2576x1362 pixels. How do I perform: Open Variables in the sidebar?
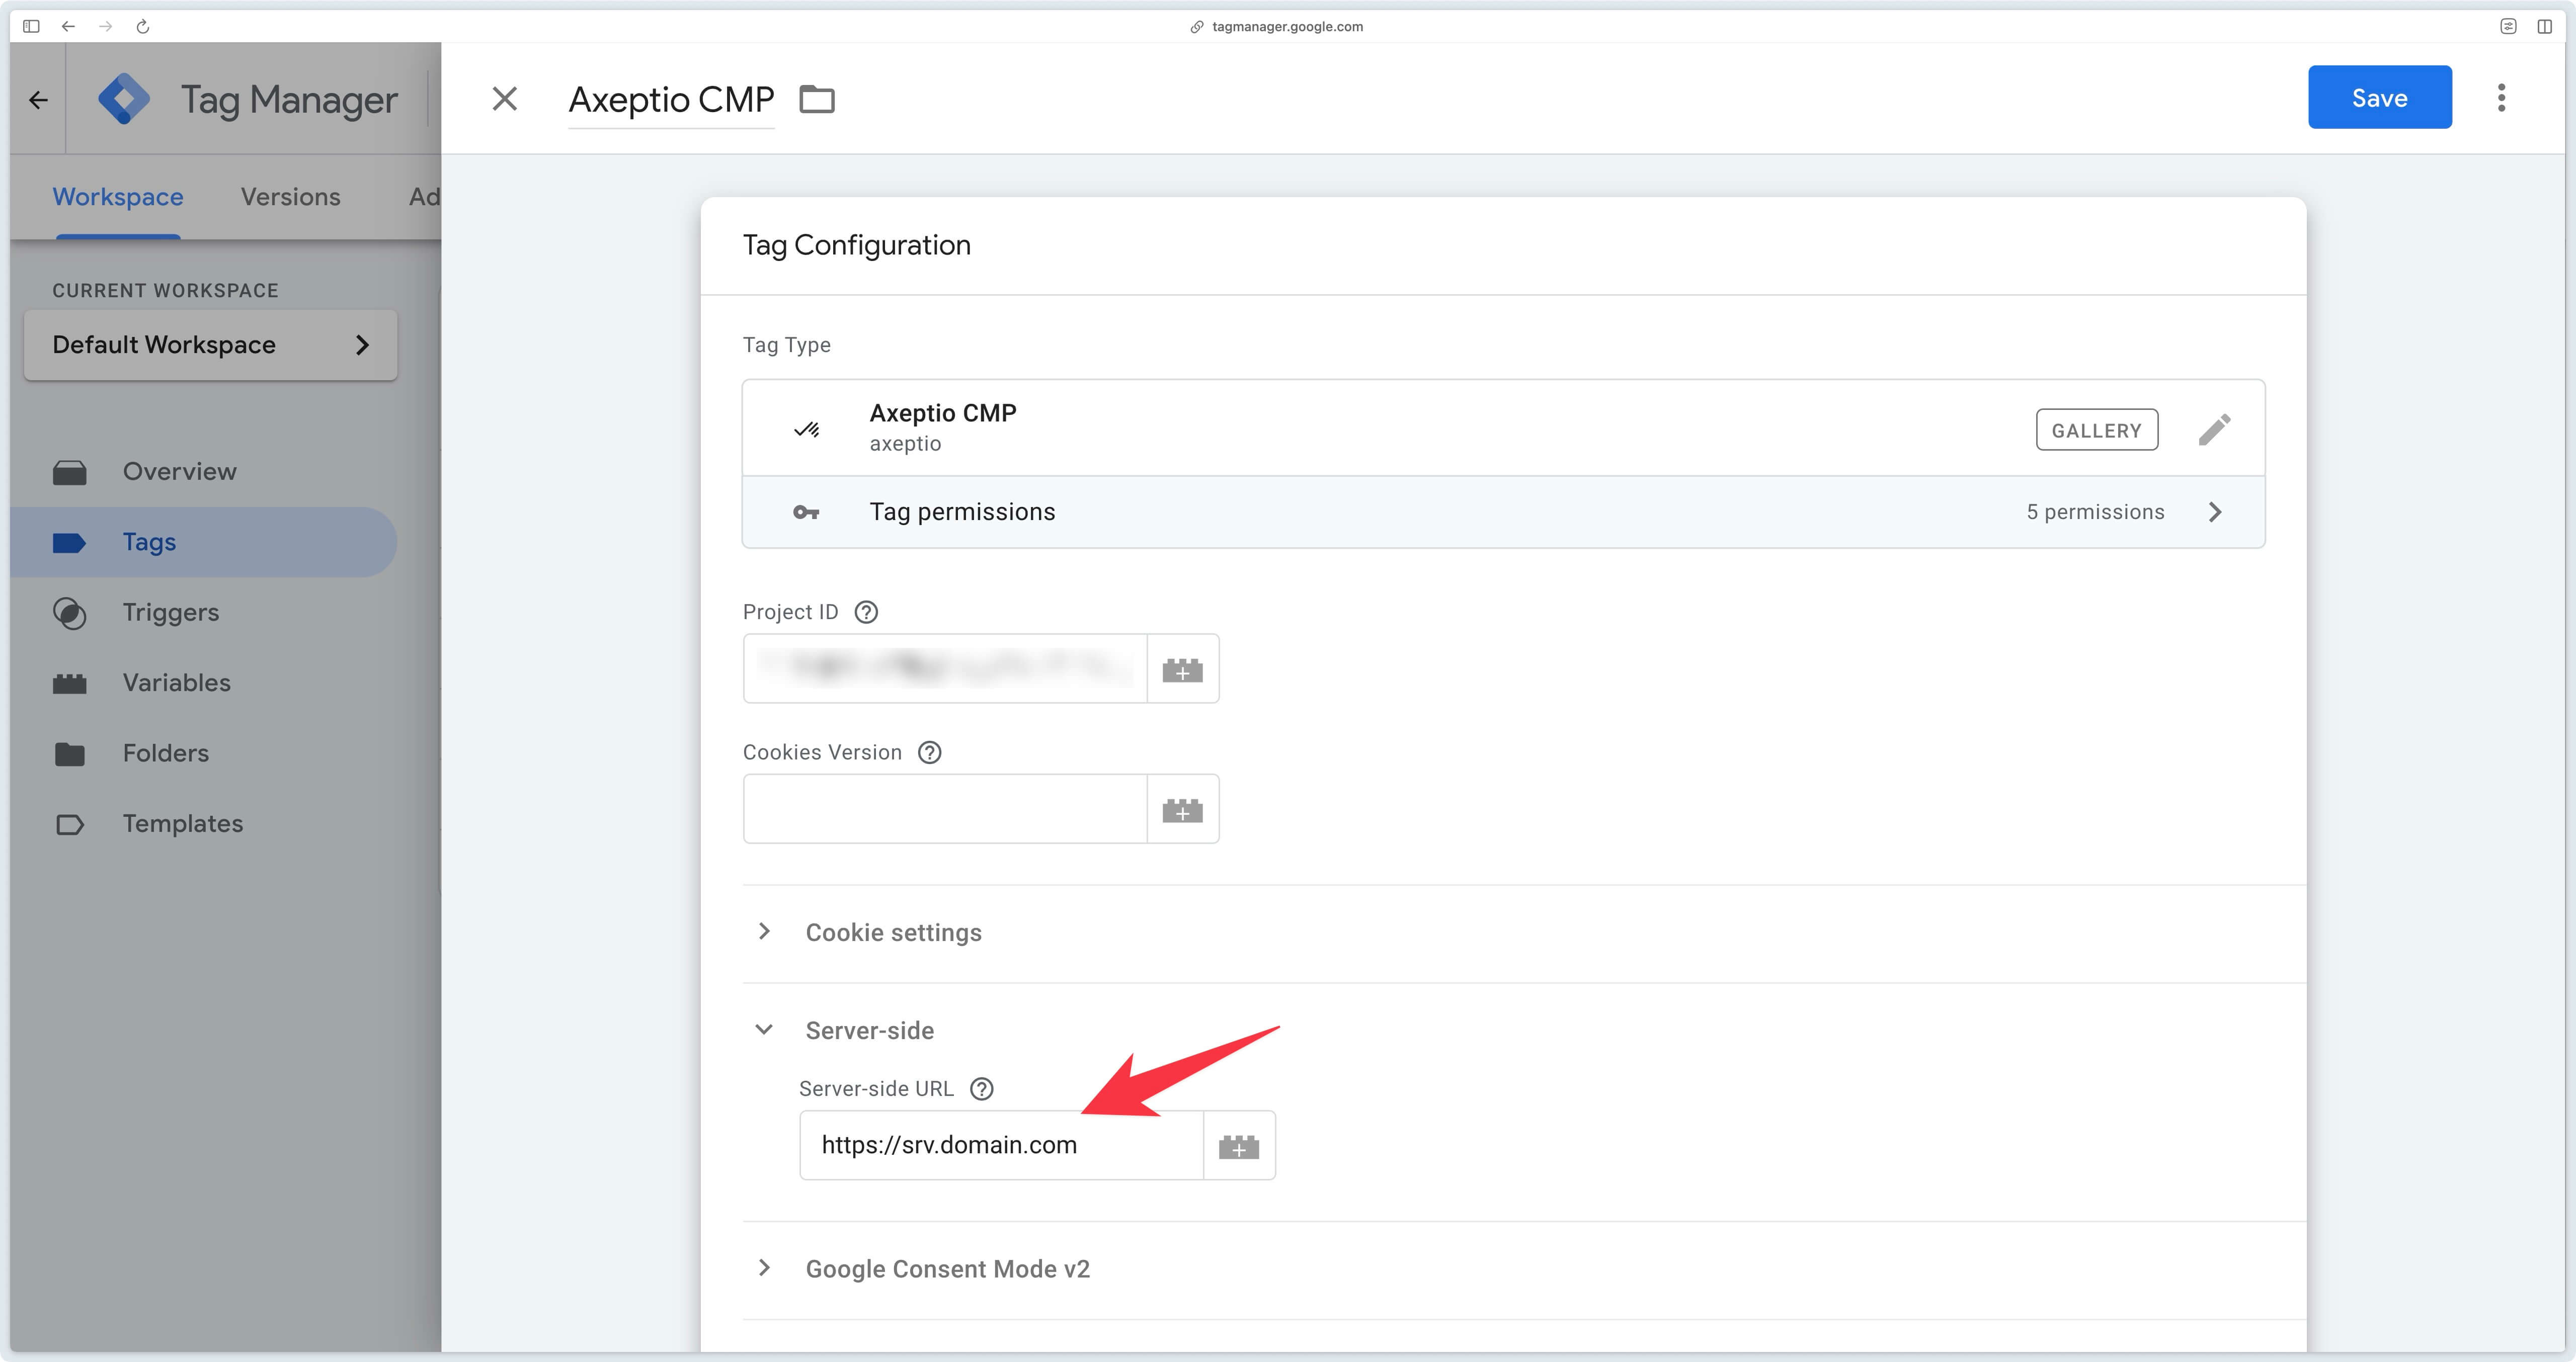tap(204, 683)
